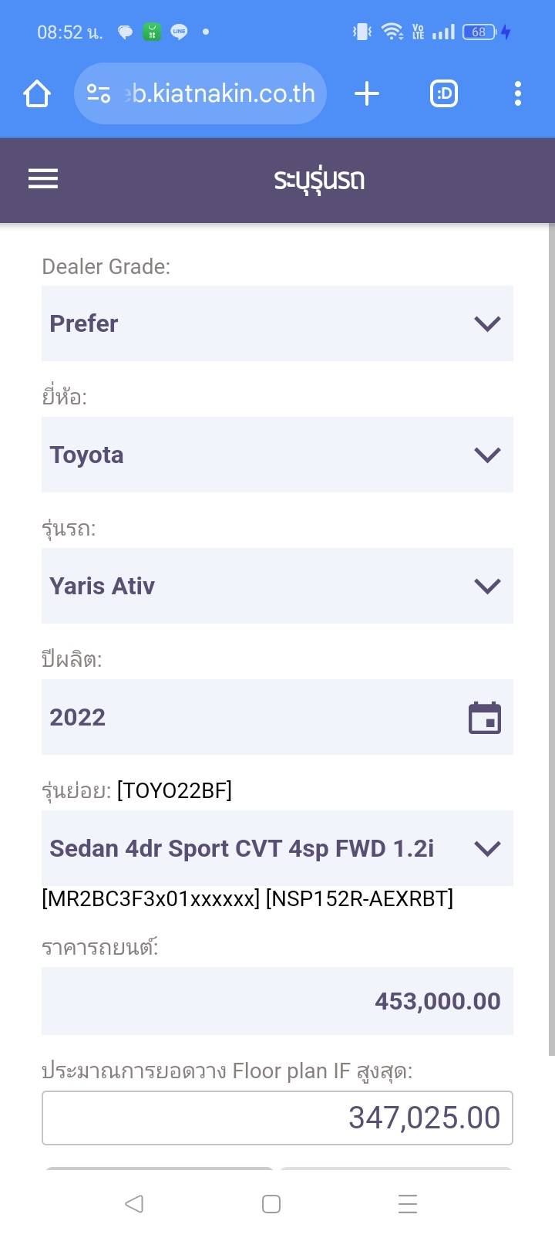
Task: Open the tab switcher icon
Action: point(443,94)
